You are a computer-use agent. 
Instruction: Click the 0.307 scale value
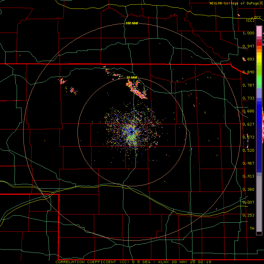248,202
